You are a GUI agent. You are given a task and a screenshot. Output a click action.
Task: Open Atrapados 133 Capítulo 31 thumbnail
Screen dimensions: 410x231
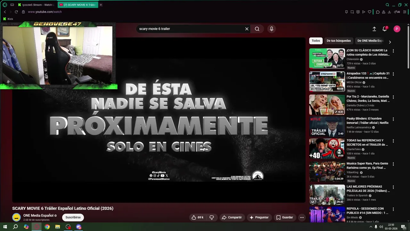tap(327, 81)
